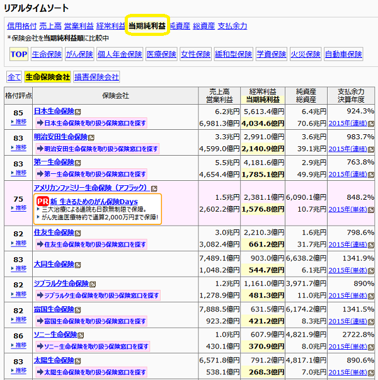The width and height of the screenshot is (378, 380).
Task: Click 日本生命保険を取り扱う保険窓口を探す button
Action: (91, 123)
